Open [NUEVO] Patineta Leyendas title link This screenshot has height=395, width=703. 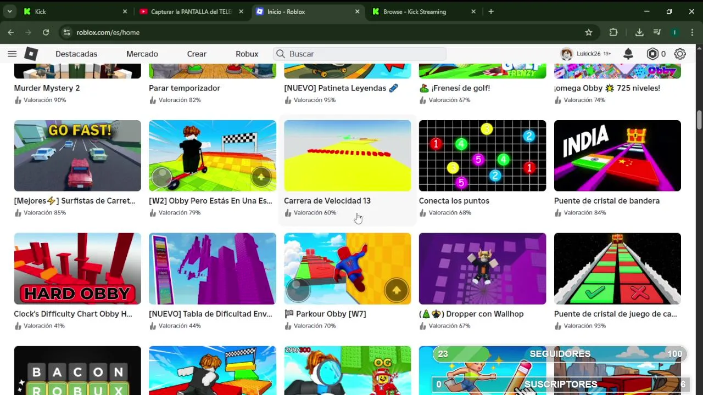[341, 88]
